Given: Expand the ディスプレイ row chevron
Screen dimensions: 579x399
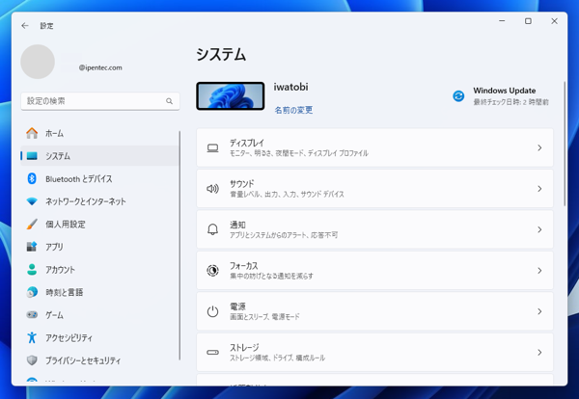Looking at the screenshot, I should point(539,147).
